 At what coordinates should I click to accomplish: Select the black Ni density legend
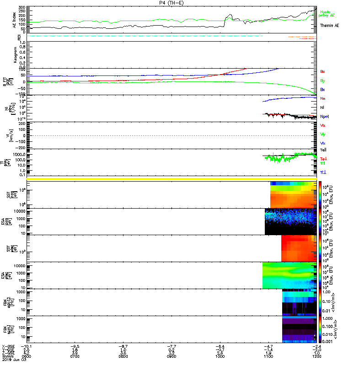tap(322, 108)
